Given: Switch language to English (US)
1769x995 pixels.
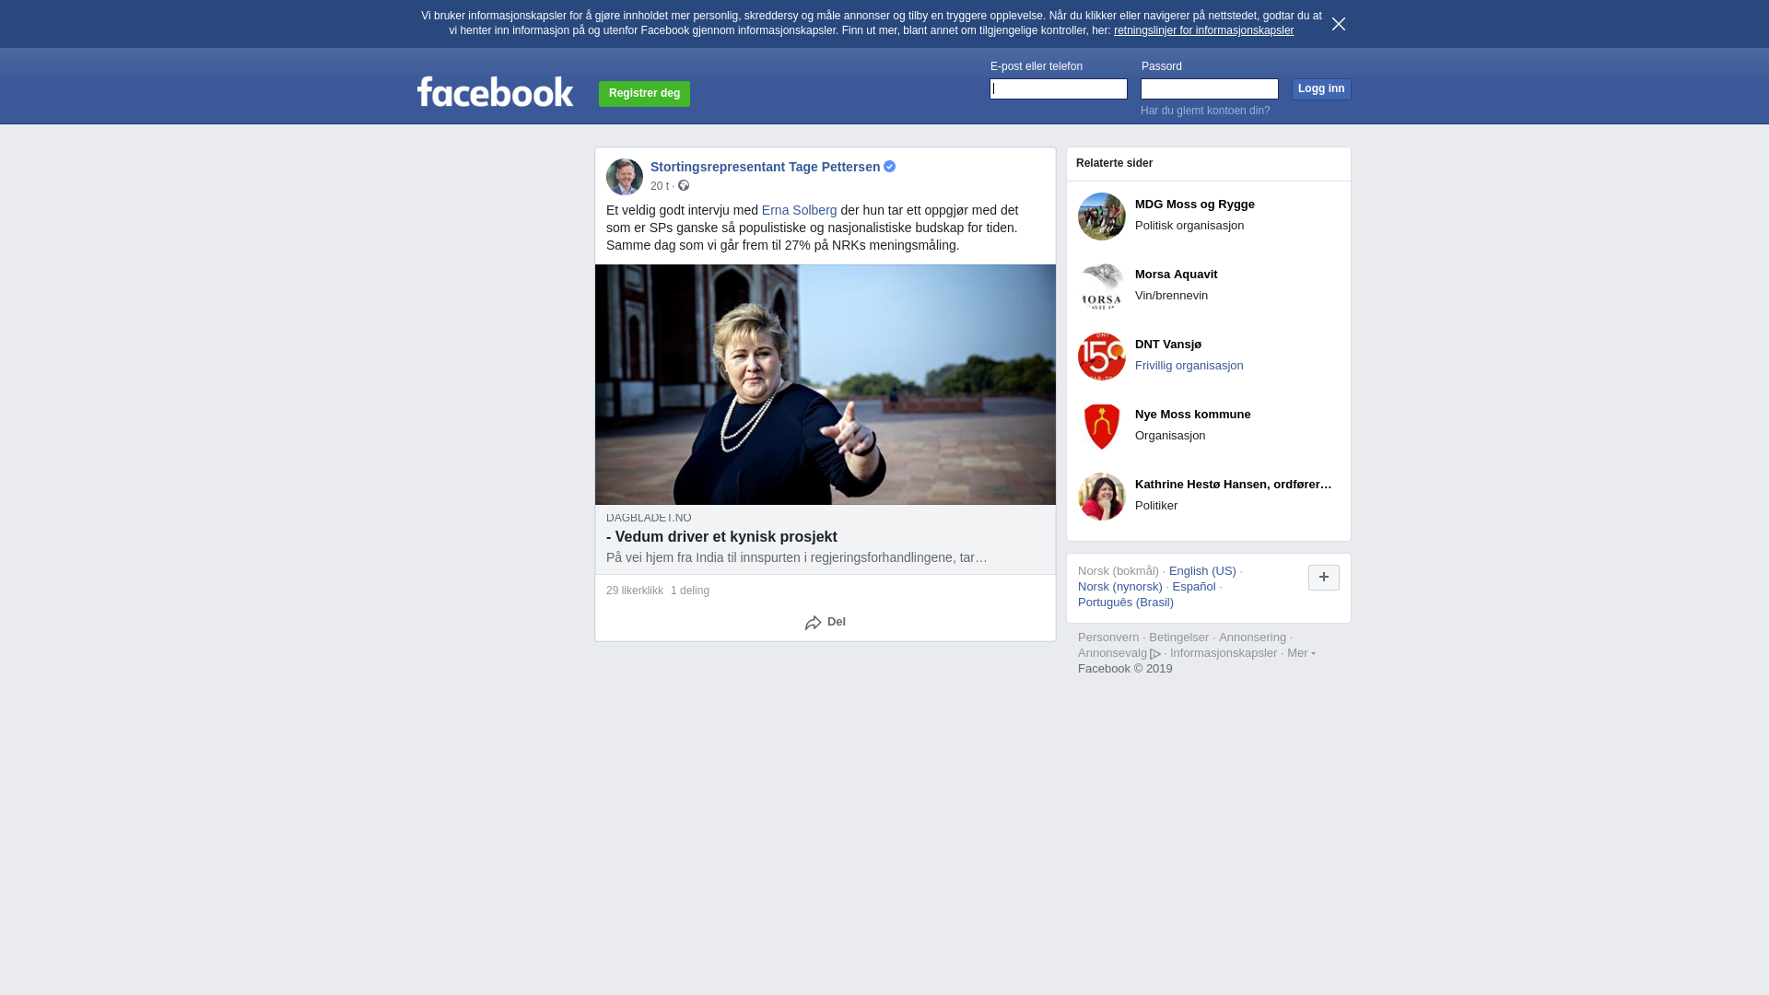Looking at the screenshot, I should 1202,571.
